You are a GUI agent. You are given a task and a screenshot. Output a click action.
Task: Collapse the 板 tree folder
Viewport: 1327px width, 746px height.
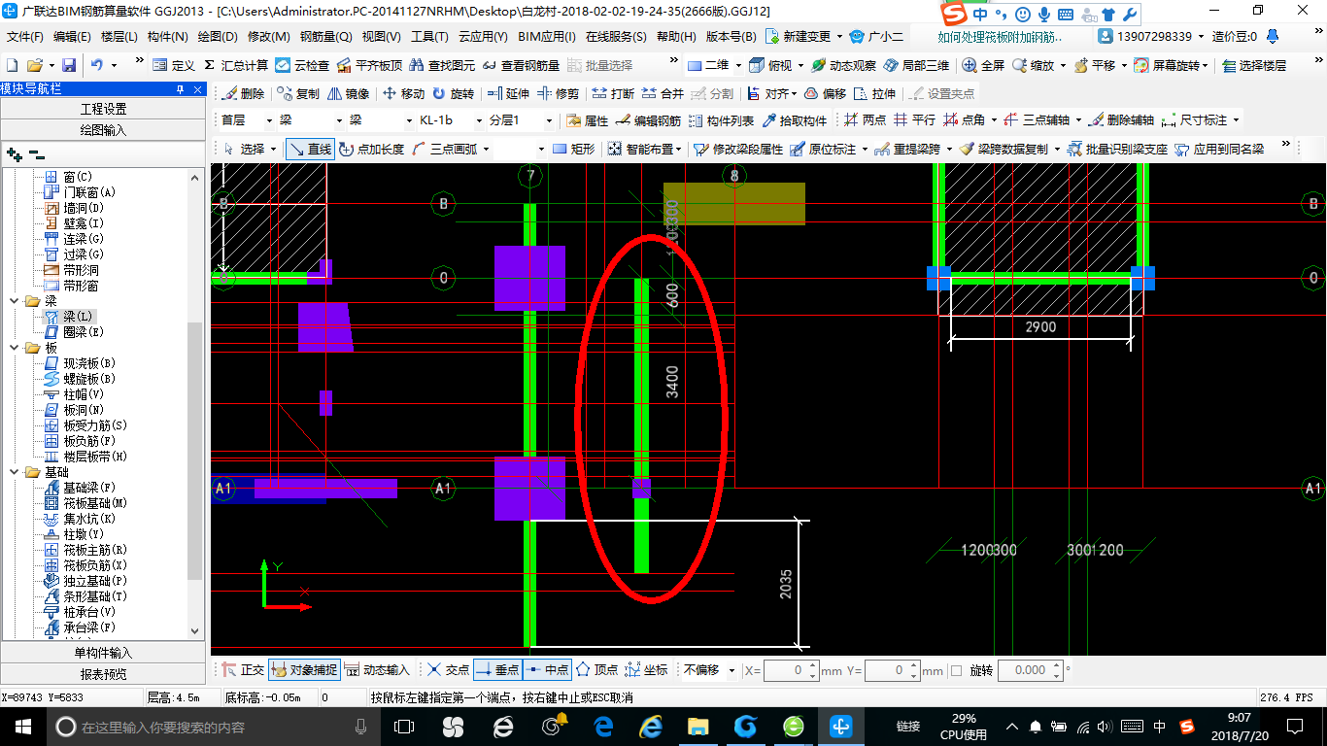[x=14, y=348]
